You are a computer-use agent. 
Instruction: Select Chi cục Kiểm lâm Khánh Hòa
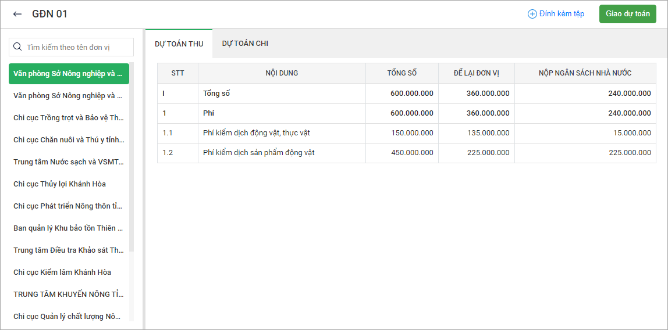[62, 272]
